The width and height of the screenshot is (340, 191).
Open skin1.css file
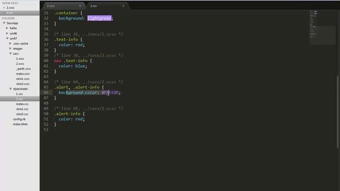[x=22, y=109]
